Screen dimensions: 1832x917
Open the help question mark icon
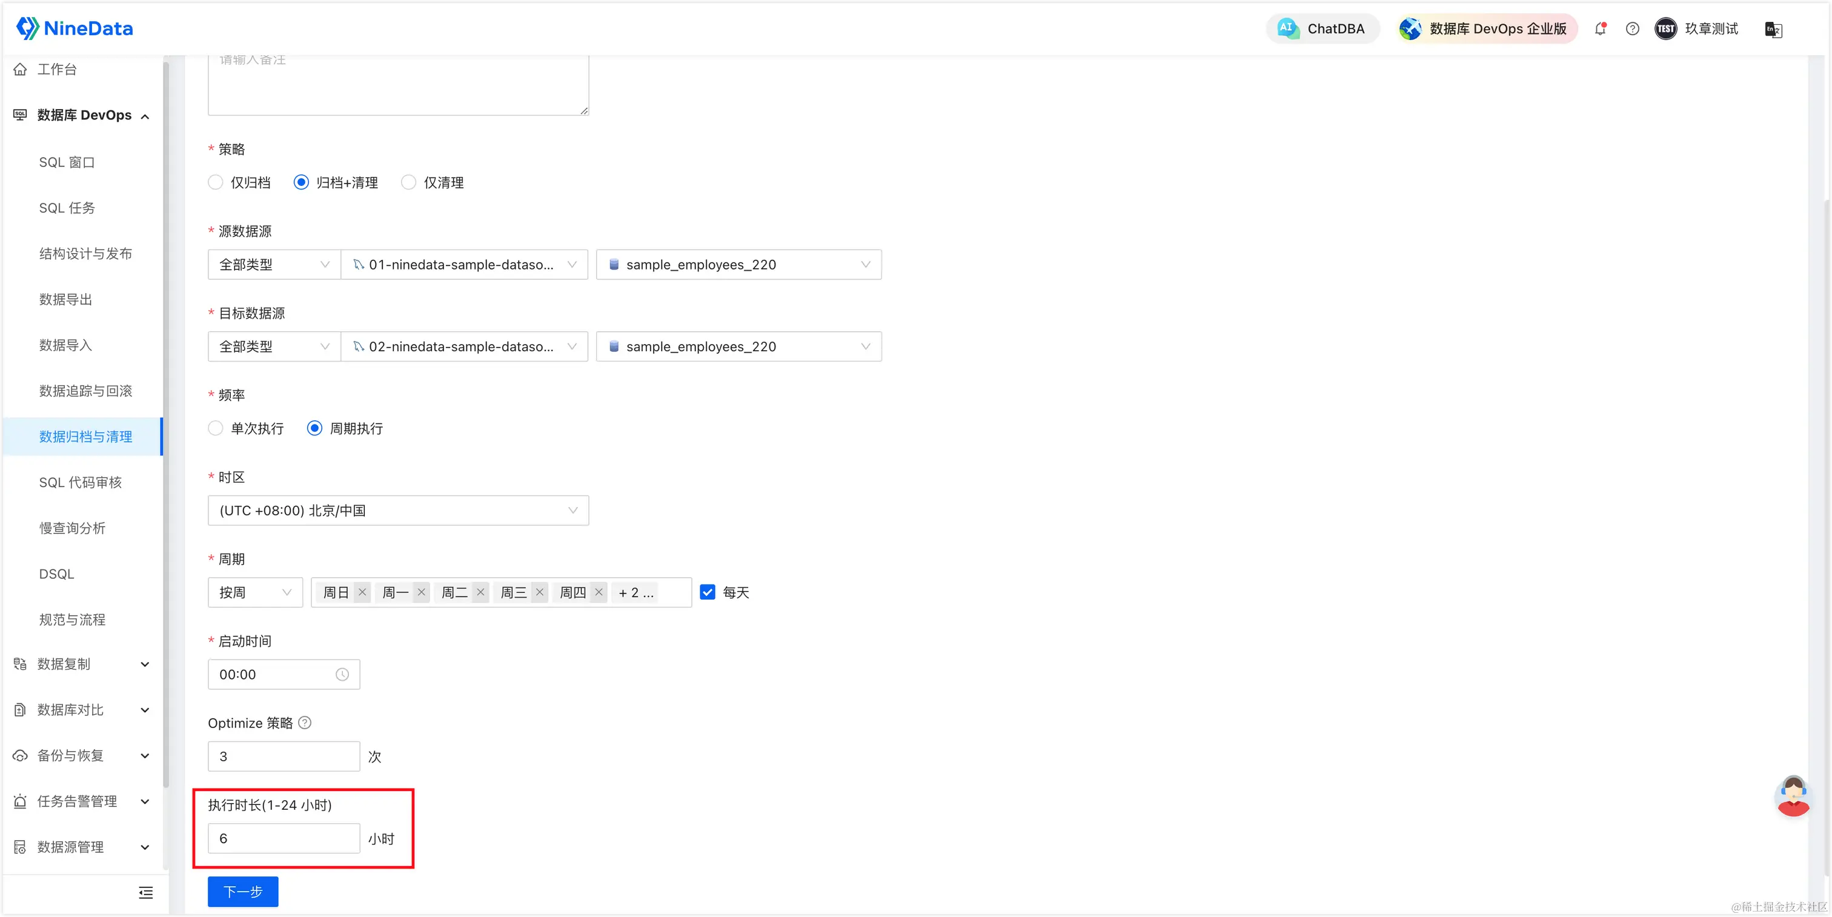click(x=1632, y=29)
